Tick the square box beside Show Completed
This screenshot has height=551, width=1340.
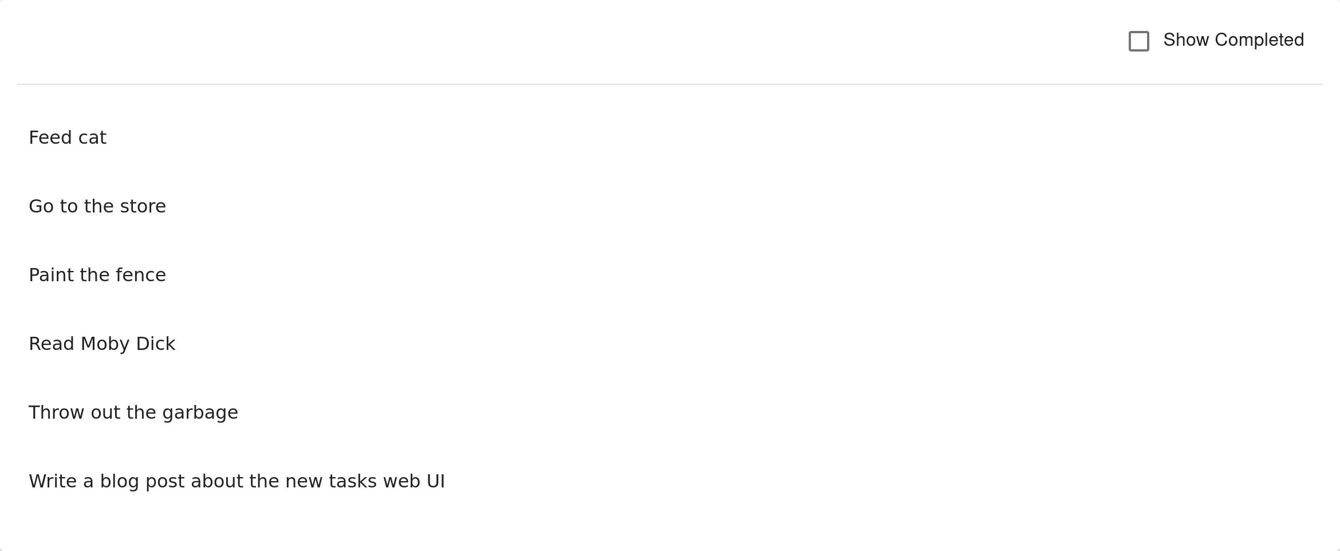pyautogui.click(x=1138, y=41)
